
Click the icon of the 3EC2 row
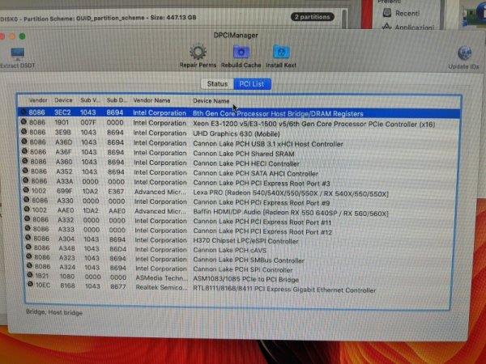[x=23, y=112]
